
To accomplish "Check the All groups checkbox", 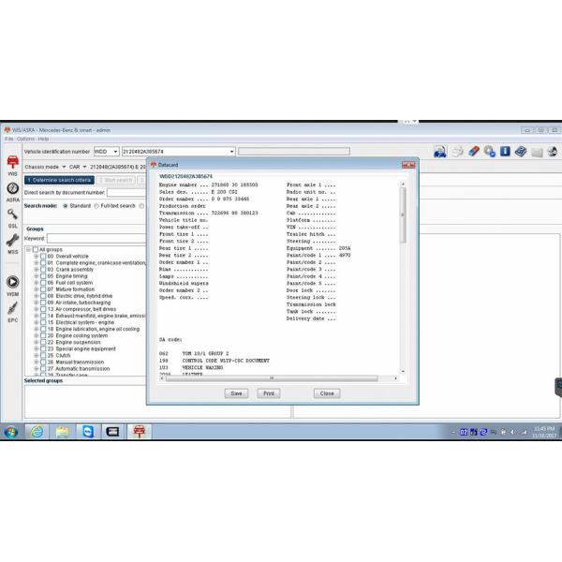I will click(36, 250).
